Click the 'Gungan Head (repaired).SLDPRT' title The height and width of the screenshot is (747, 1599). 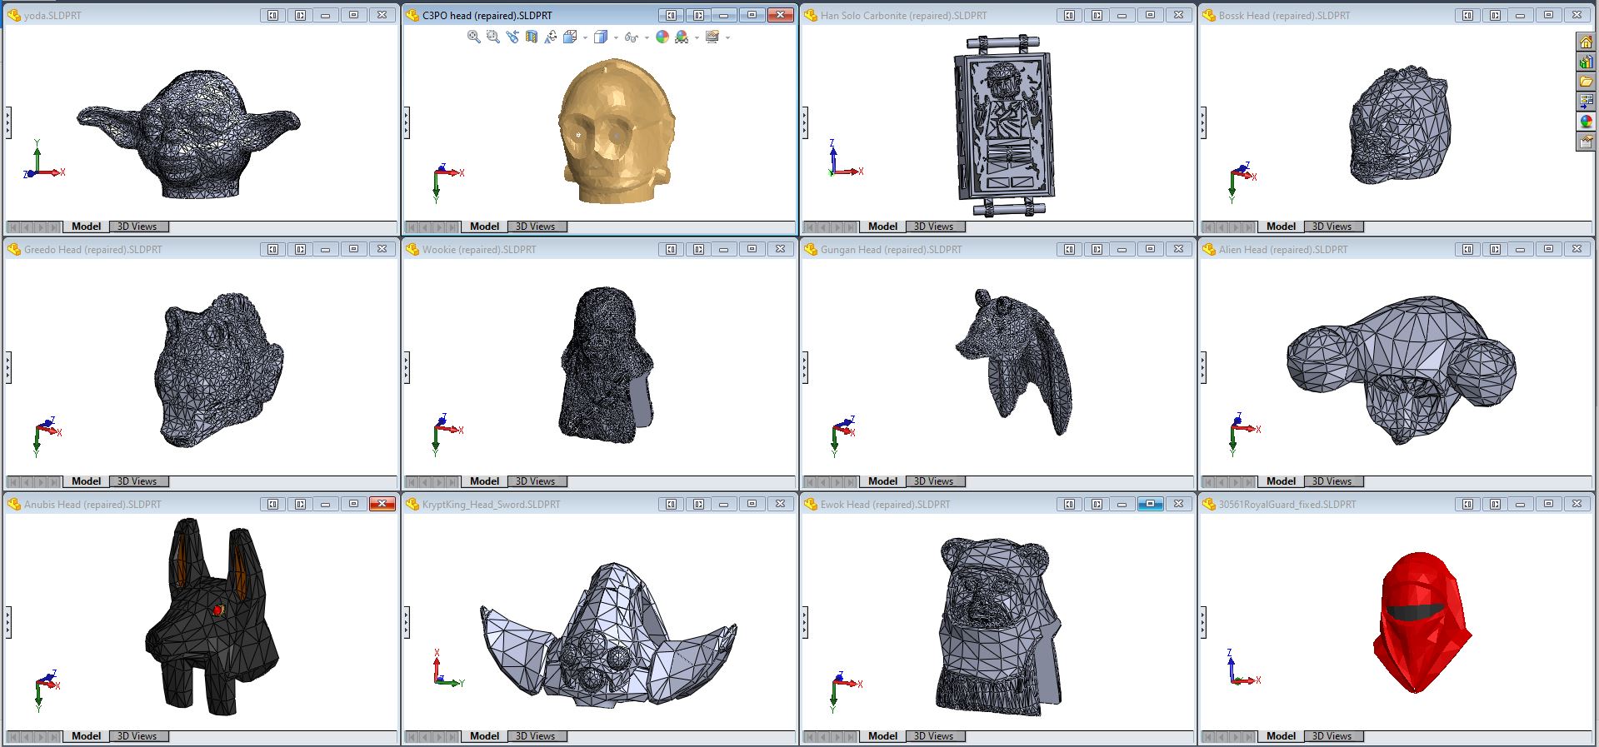[x=891, y=249]
